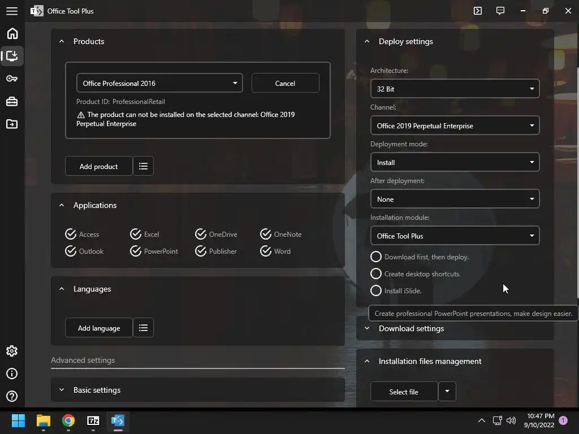Image resolution: width=579 pixels, height=434 pixels.
Task: Open the network status tray icon
Action: point(498,420)
